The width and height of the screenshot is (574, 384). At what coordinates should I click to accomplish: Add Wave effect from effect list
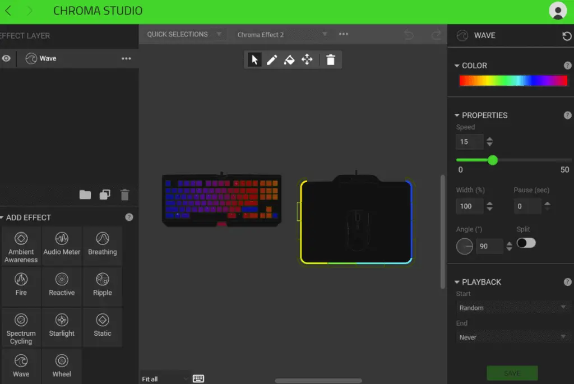point(21,366)
